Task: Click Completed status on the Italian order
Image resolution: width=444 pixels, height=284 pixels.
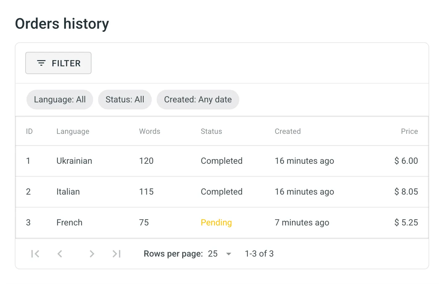Action: point(221,191)
